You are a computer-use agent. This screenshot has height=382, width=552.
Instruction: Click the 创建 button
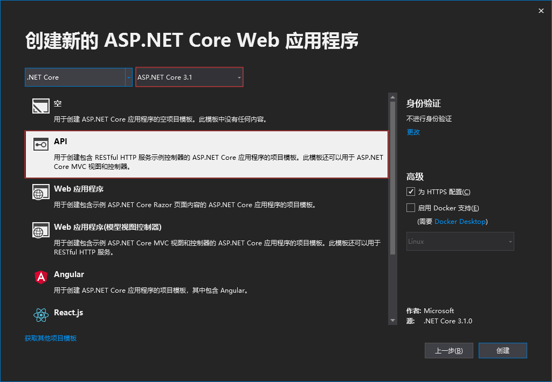pos(503,350)
